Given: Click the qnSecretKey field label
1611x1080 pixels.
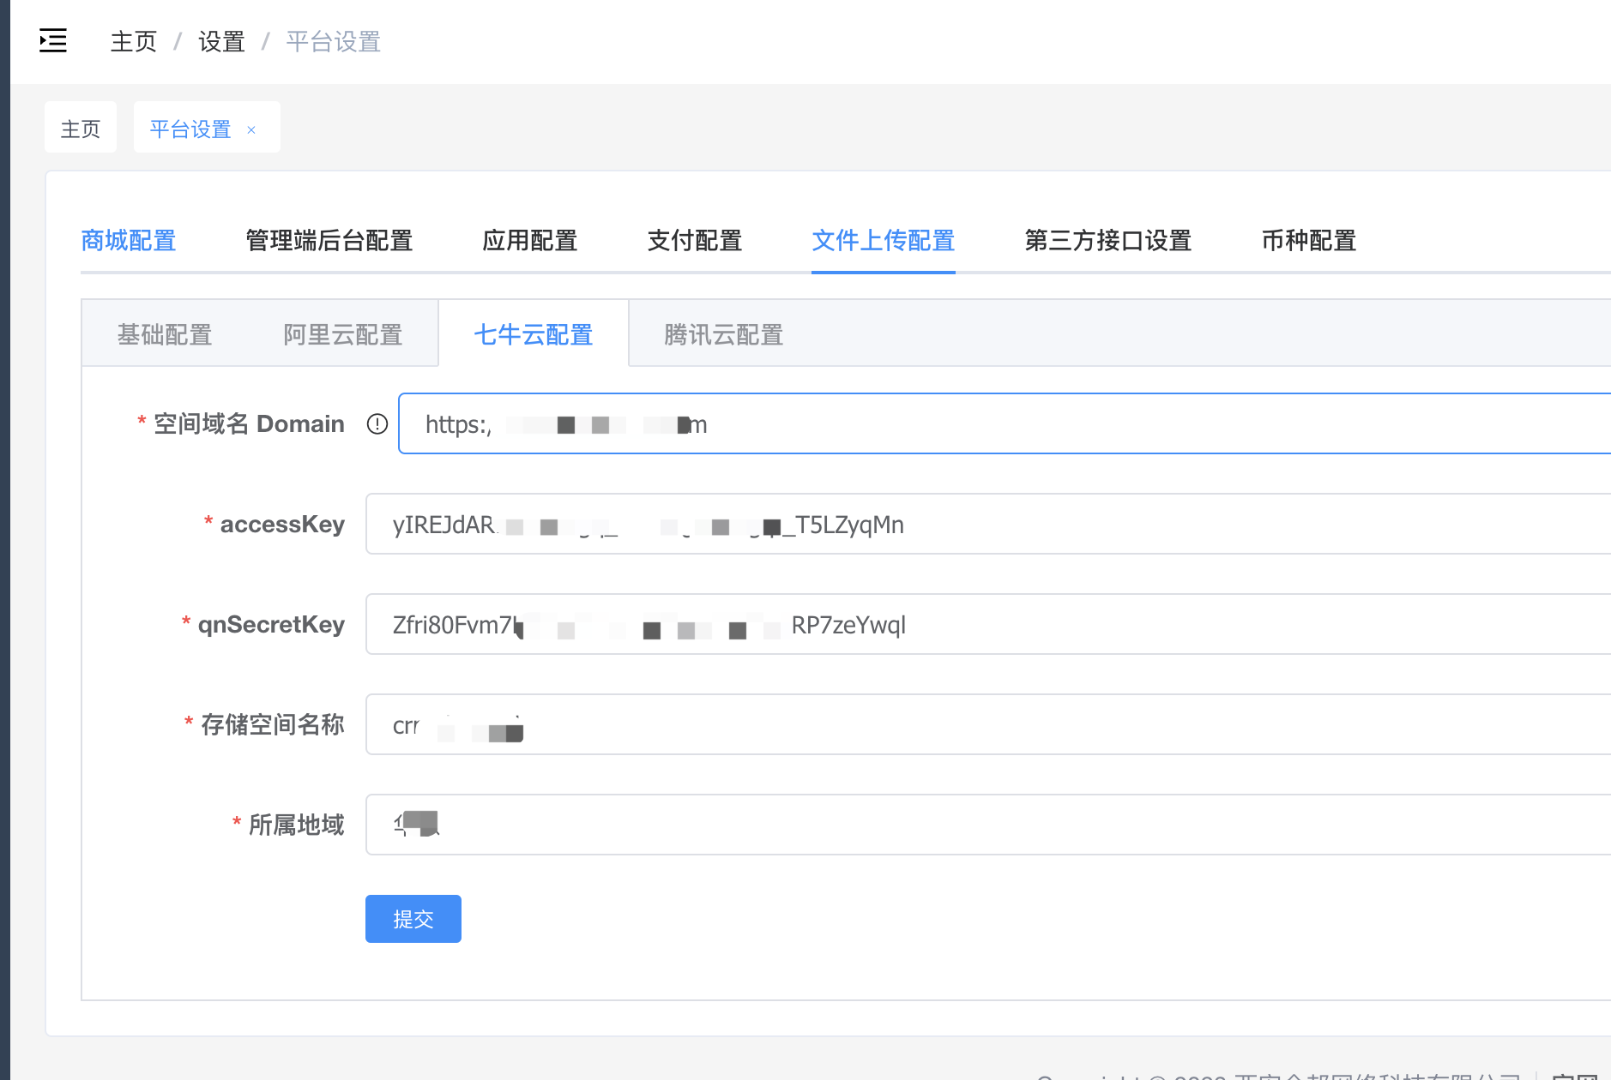Looking at the screenshot, I should tap(271, 624).
